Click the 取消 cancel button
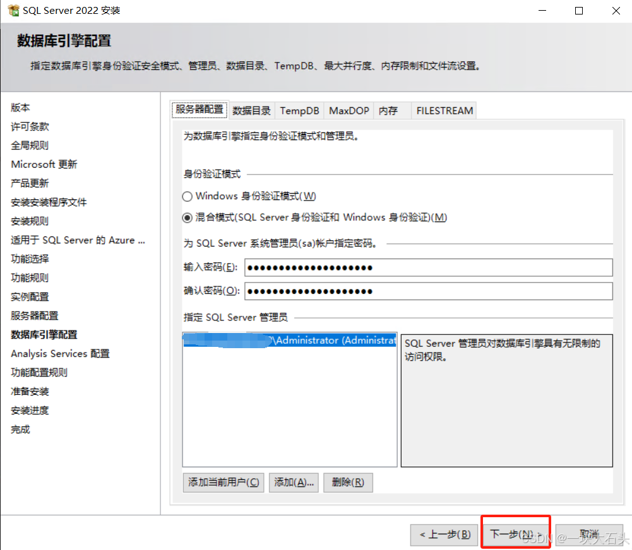The width and height of the screenshot is (632, 550). [589, 535]
